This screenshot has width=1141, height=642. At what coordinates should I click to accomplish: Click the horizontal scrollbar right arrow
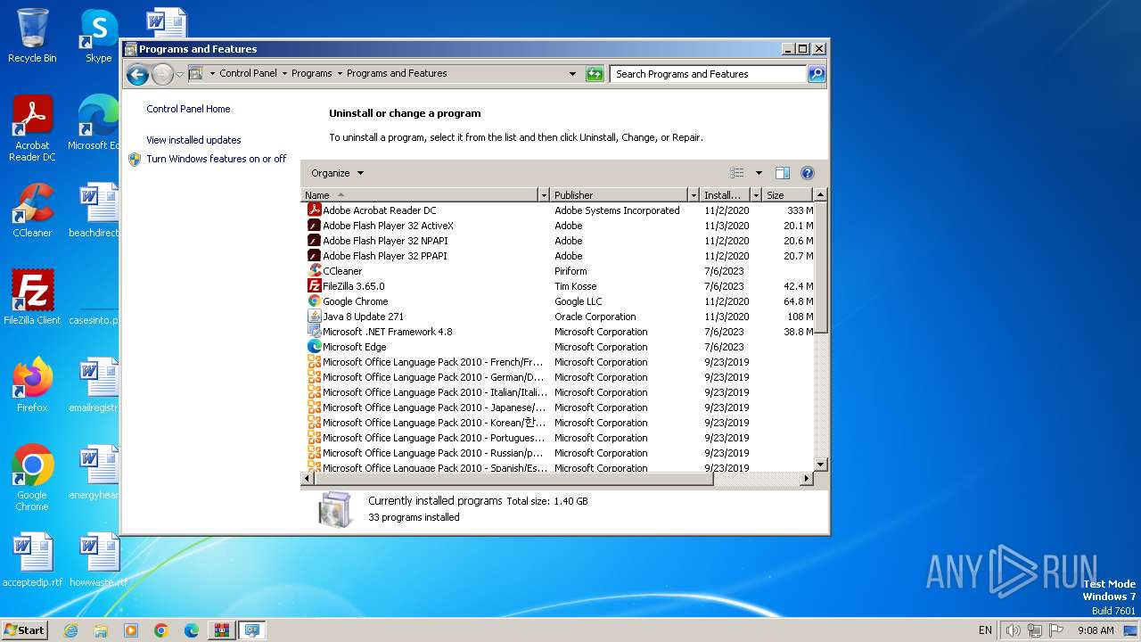coord(807,479)
